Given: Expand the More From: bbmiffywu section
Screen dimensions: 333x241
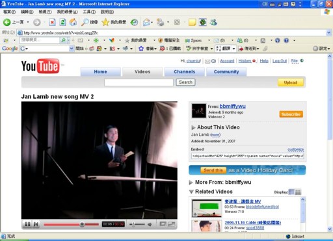Looking at the screenshot, I should 191,183.
